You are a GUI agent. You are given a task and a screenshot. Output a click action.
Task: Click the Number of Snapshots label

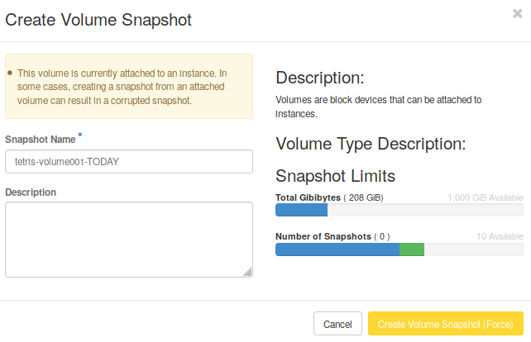(323, 236)
